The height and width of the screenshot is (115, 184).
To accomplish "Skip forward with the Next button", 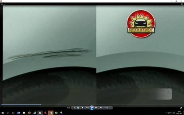I will (x=96, y=108).
